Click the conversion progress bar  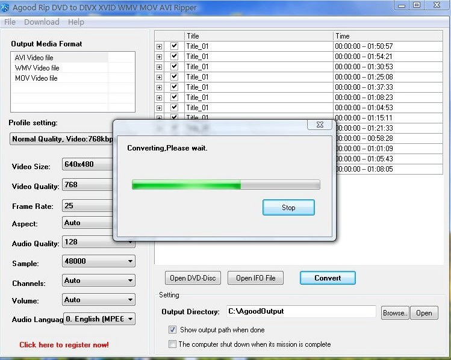coord(226,185)
